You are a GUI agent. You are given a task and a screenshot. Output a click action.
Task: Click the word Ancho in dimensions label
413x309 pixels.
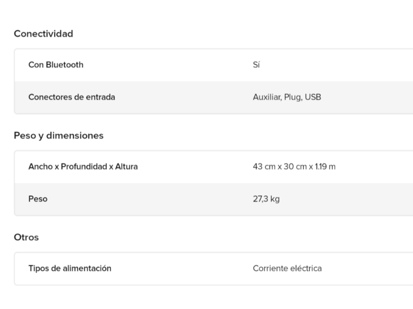[x=40, y=167]
